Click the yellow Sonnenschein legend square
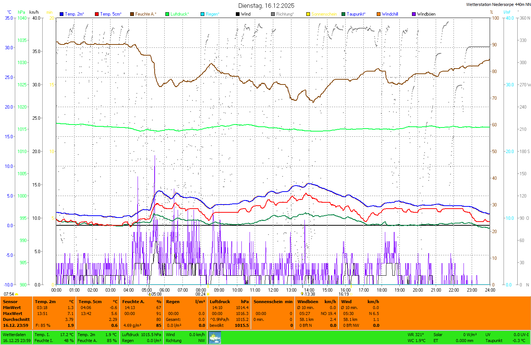Viewport: 531px width, 345px height. pos(308,14)
